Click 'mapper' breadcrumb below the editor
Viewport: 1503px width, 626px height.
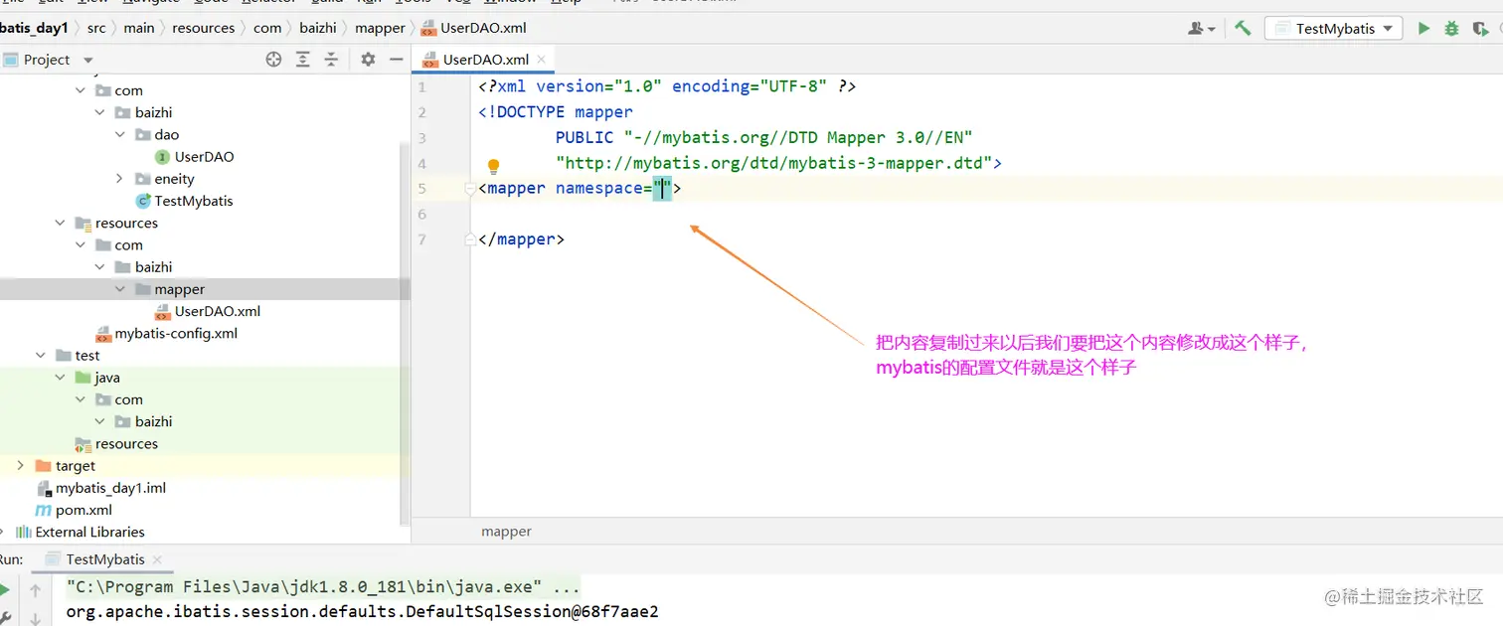[x=506, y=532]
